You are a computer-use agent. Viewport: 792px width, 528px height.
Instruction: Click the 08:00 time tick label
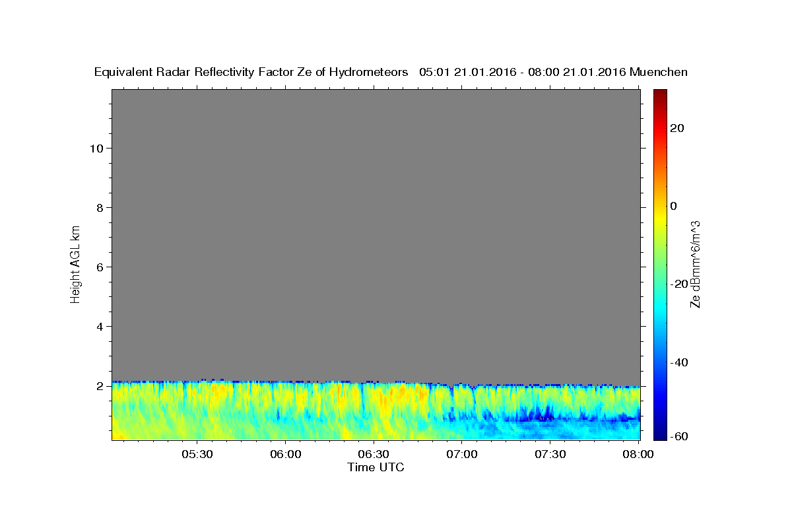638,454
